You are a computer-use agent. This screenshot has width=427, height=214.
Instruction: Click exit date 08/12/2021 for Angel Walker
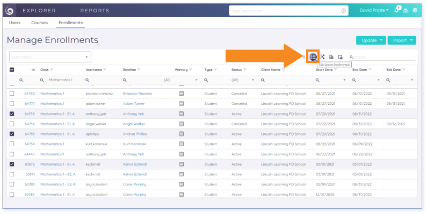pos(395,124)
